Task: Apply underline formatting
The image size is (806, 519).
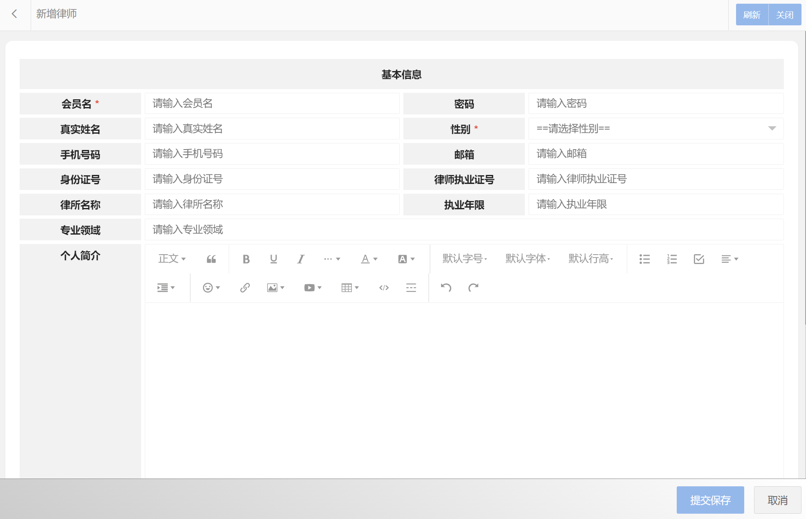Action: click(273, 259)
